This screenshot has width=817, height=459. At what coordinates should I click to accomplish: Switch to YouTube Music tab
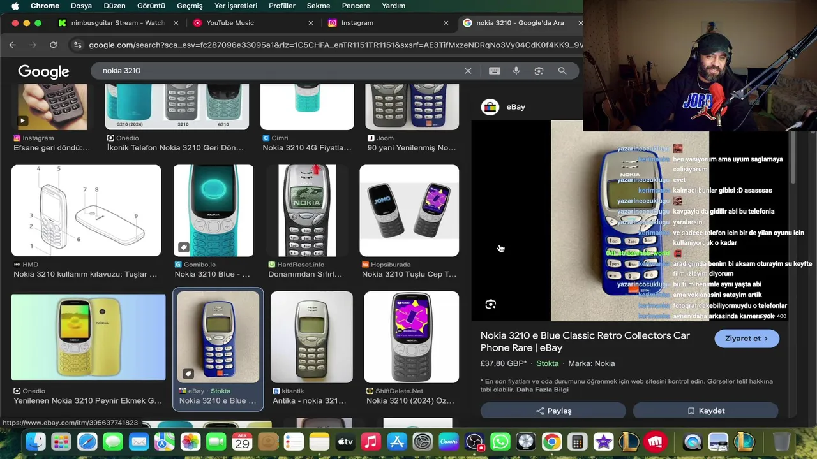click(x=253, y=23)
